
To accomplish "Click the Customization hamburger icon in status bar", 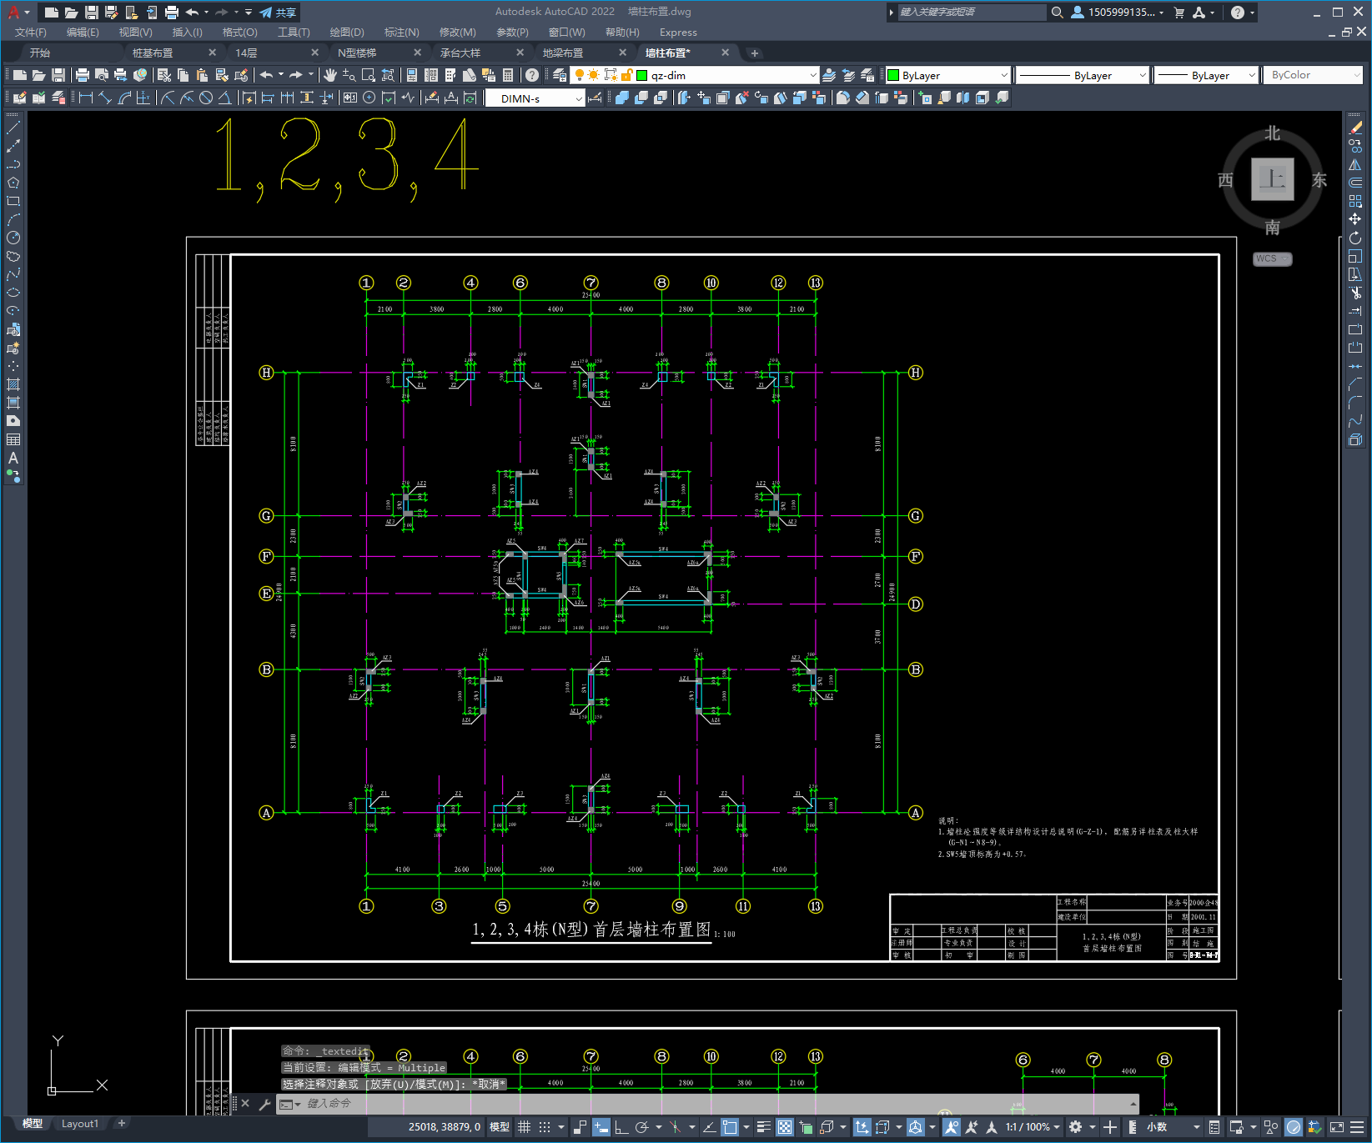I will 1358,1127.
